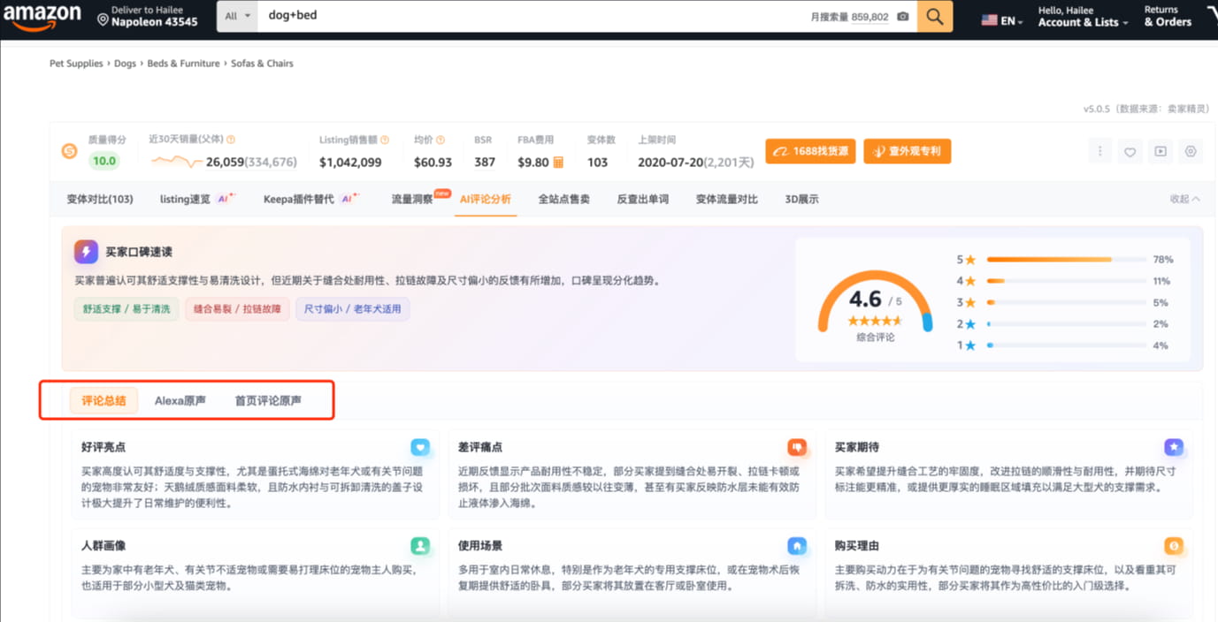Click help icon beside Listing销售额

pos(385,140)
